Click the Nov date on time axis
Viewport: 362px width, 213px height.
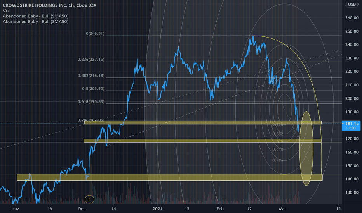[15, 209]
